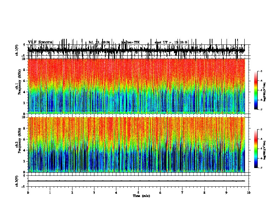Image resolution: width=280 pixels, height=216 pixels.
Task: Click the "ch.2 Frequency (kHz)" axis label
Action: click(x=18, y=140)
